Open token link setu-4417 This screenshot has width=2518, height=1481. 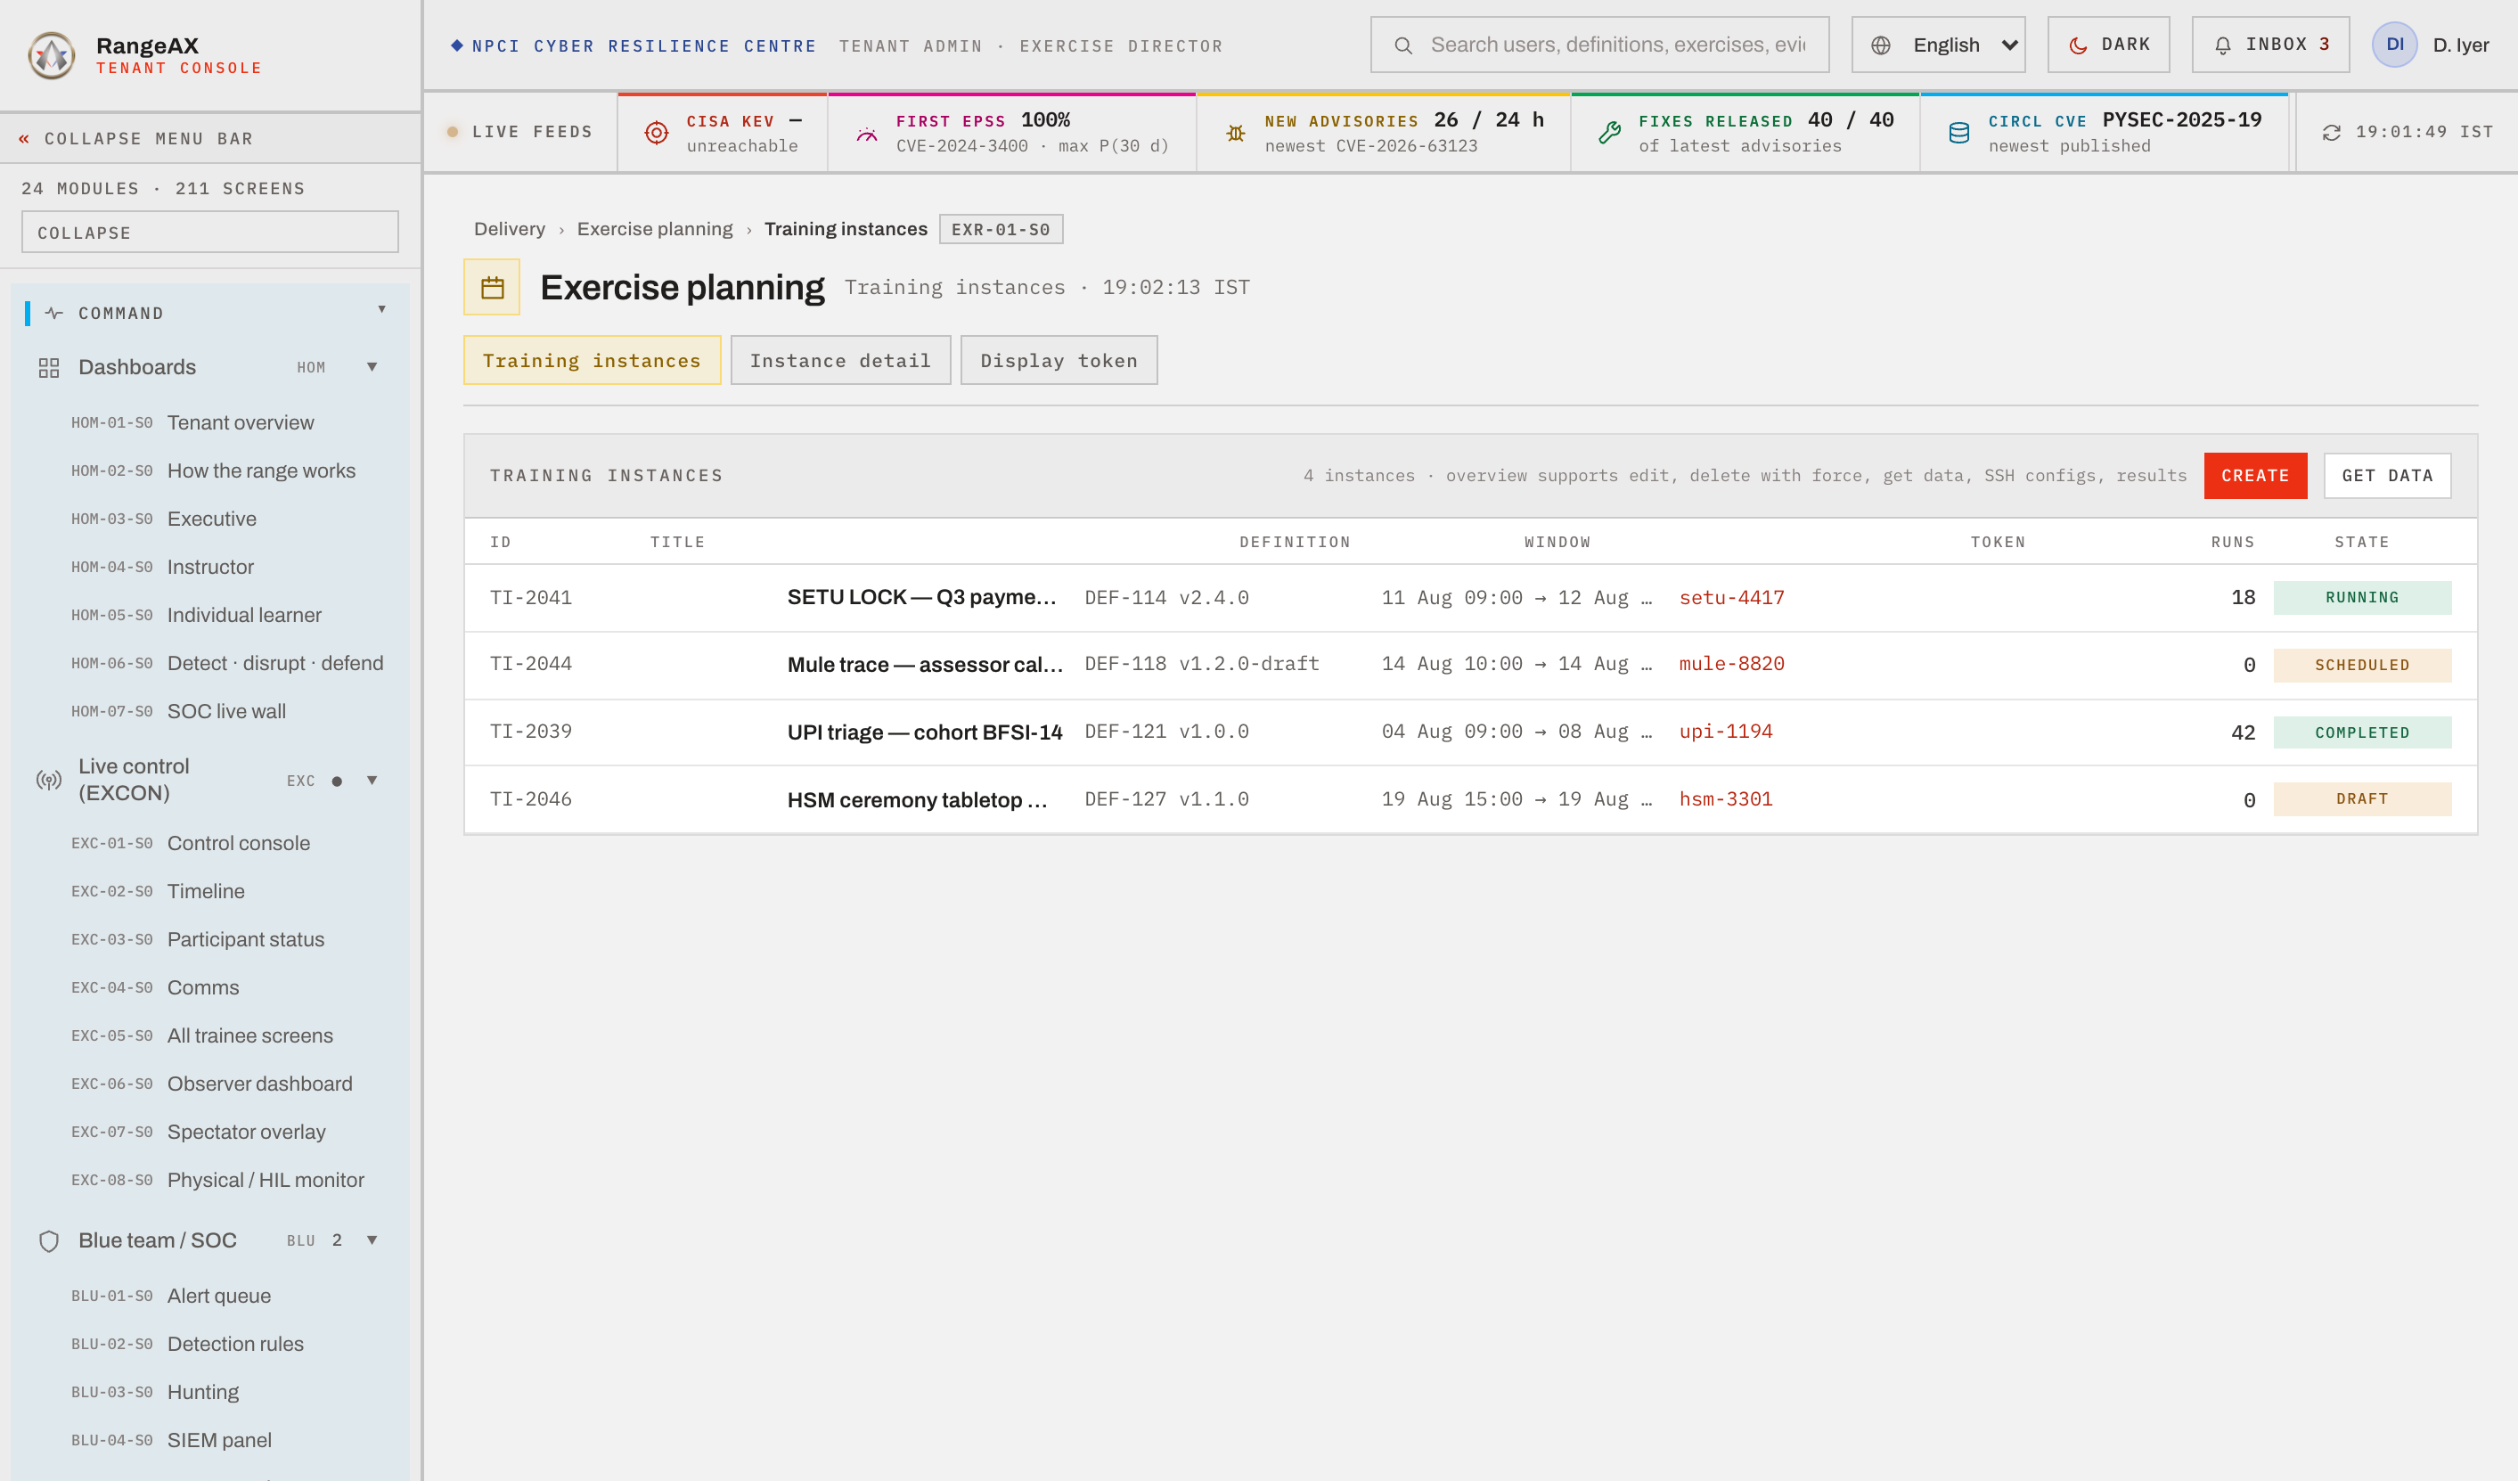[x=1731, y=598]
